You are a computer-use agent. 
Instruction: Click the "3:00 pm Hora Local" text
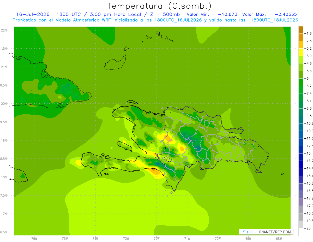coord(115,14)
